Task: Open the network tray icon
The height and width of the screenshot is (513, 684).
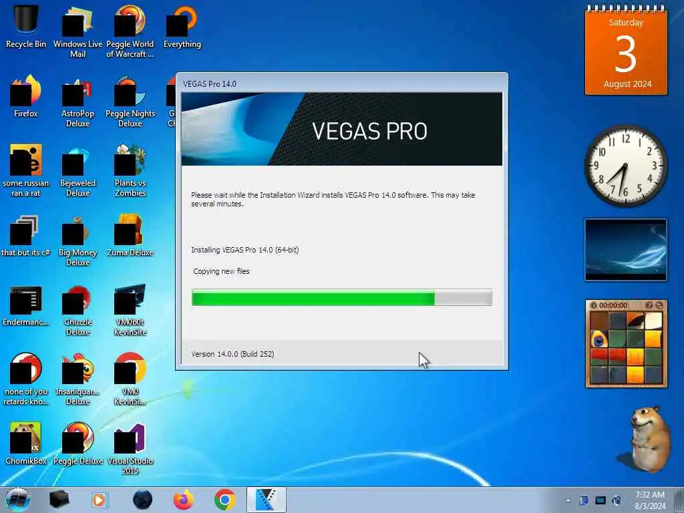Action: (x=601, y=500)
